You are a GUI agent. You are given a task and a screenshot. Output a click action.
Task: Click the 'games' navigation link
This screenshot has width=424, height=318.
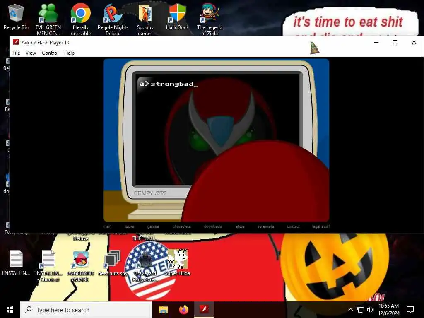(153, 226)
